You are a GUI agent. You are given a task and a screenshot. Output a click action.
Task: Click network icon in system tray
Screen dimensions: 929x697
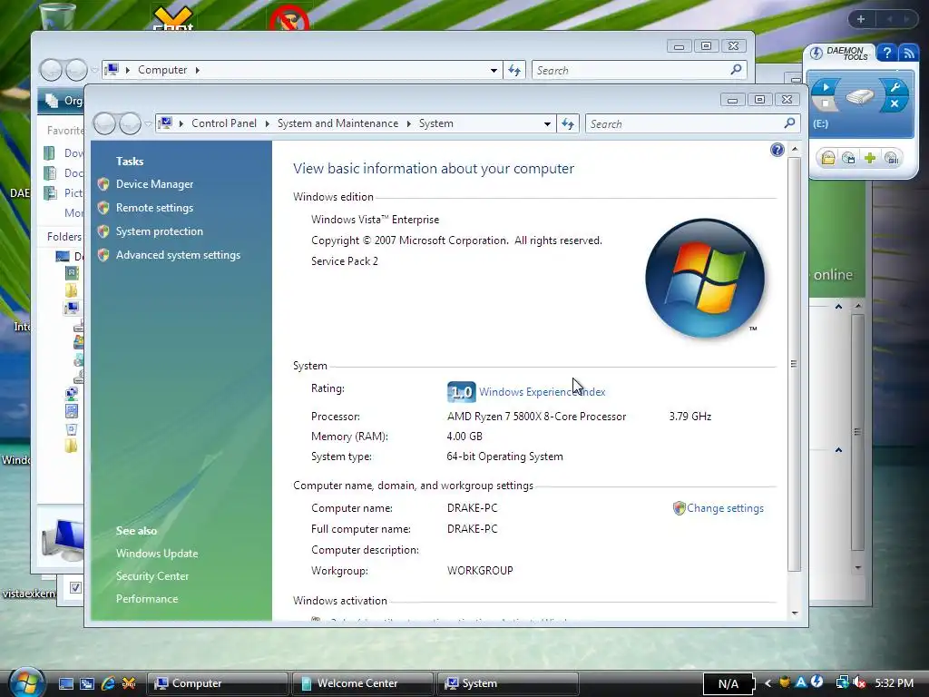[842, 683]
